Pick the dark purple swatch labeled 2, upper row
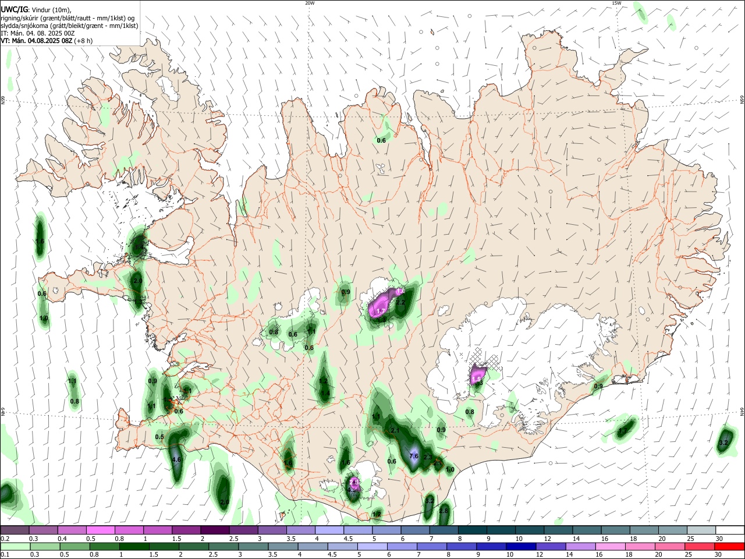745x559 pixels. click(x=215, y=530)
